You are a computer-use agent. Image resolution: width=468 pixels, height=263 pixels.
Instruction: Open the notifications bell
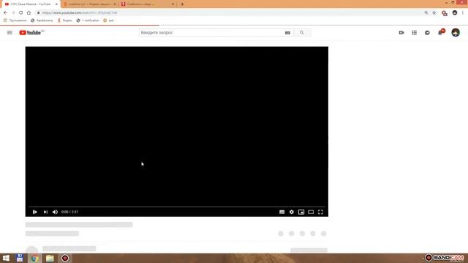[x=440, y=32]
